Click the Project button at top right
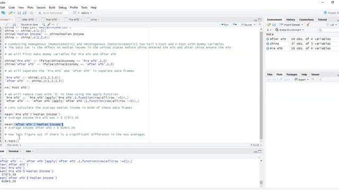Screen dimensions: 339x190 (x=331, y=13)
